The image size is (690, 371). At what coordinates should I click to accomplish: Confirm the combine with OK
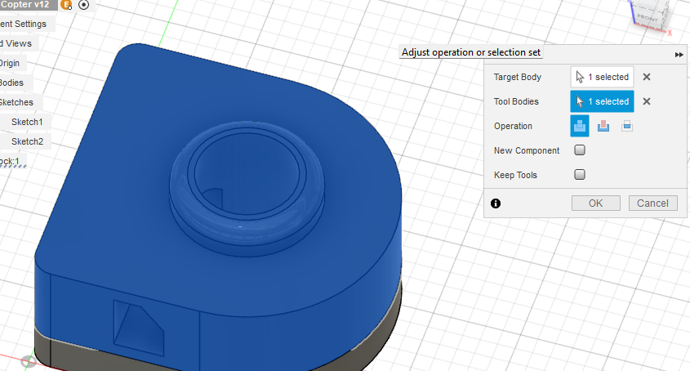[x=596, y=203]
